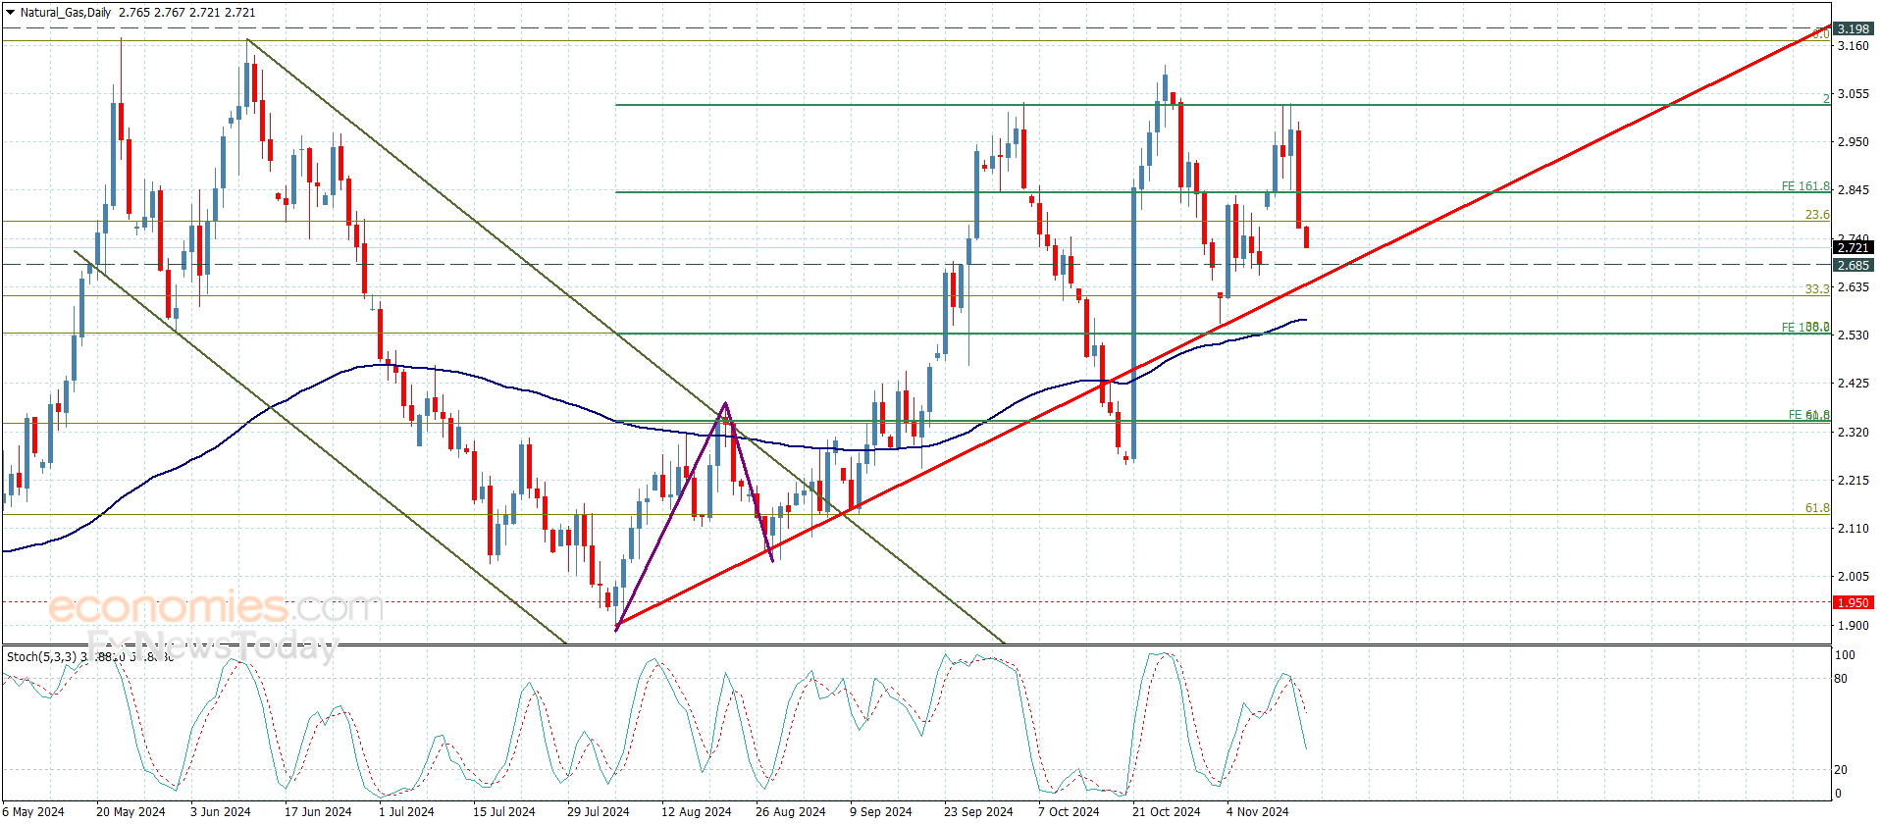The image size is (1880, 824).
Task: Click the 15 Jul 2024 date label
Action: 504,812
